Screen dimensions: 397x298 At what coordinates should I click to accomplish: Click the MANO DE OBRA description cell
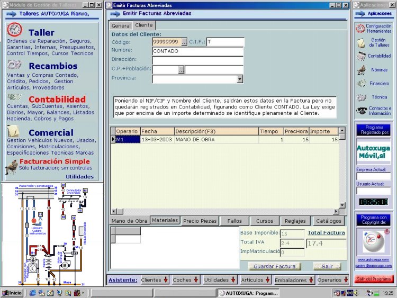tap(216, 140)
